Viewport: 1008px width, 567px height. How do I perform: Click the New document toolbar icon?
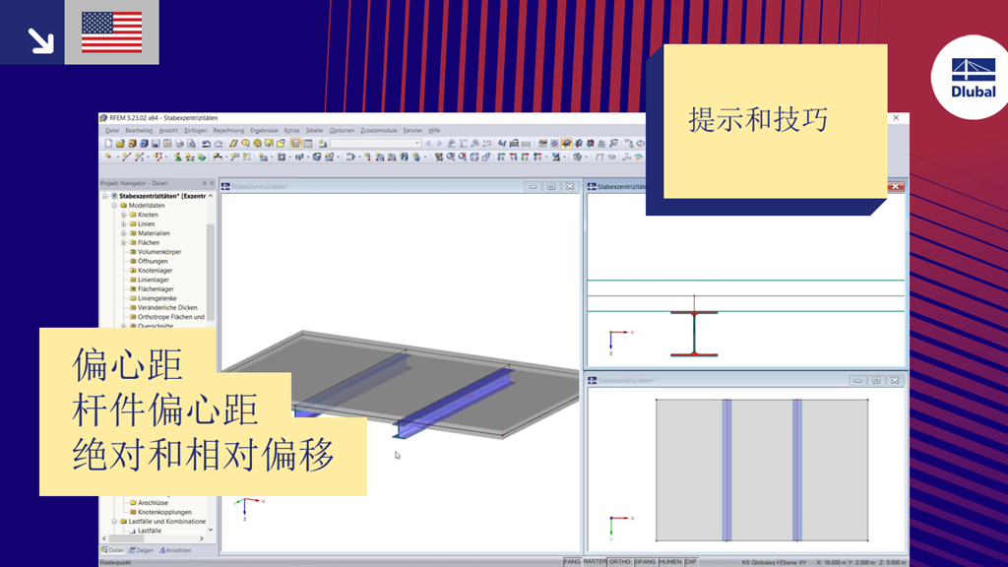(108, 144)
